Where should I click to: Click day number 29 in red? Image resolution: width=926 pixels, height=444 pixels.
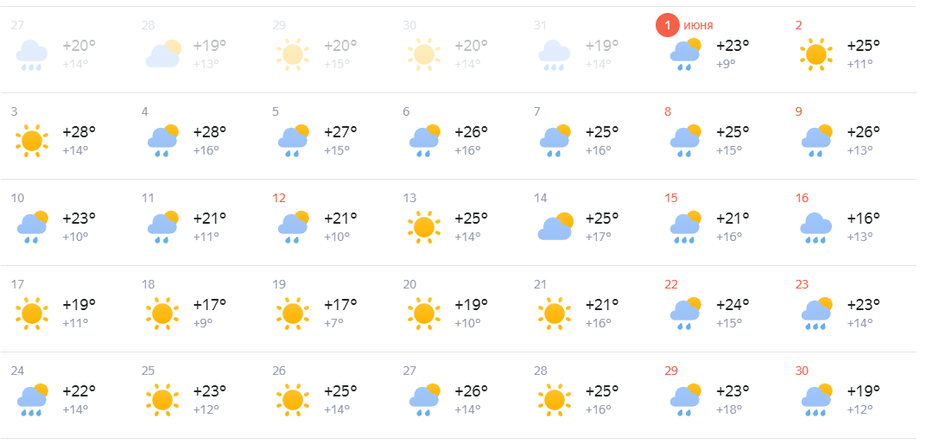pyautogui.click(x=671, y=371)
